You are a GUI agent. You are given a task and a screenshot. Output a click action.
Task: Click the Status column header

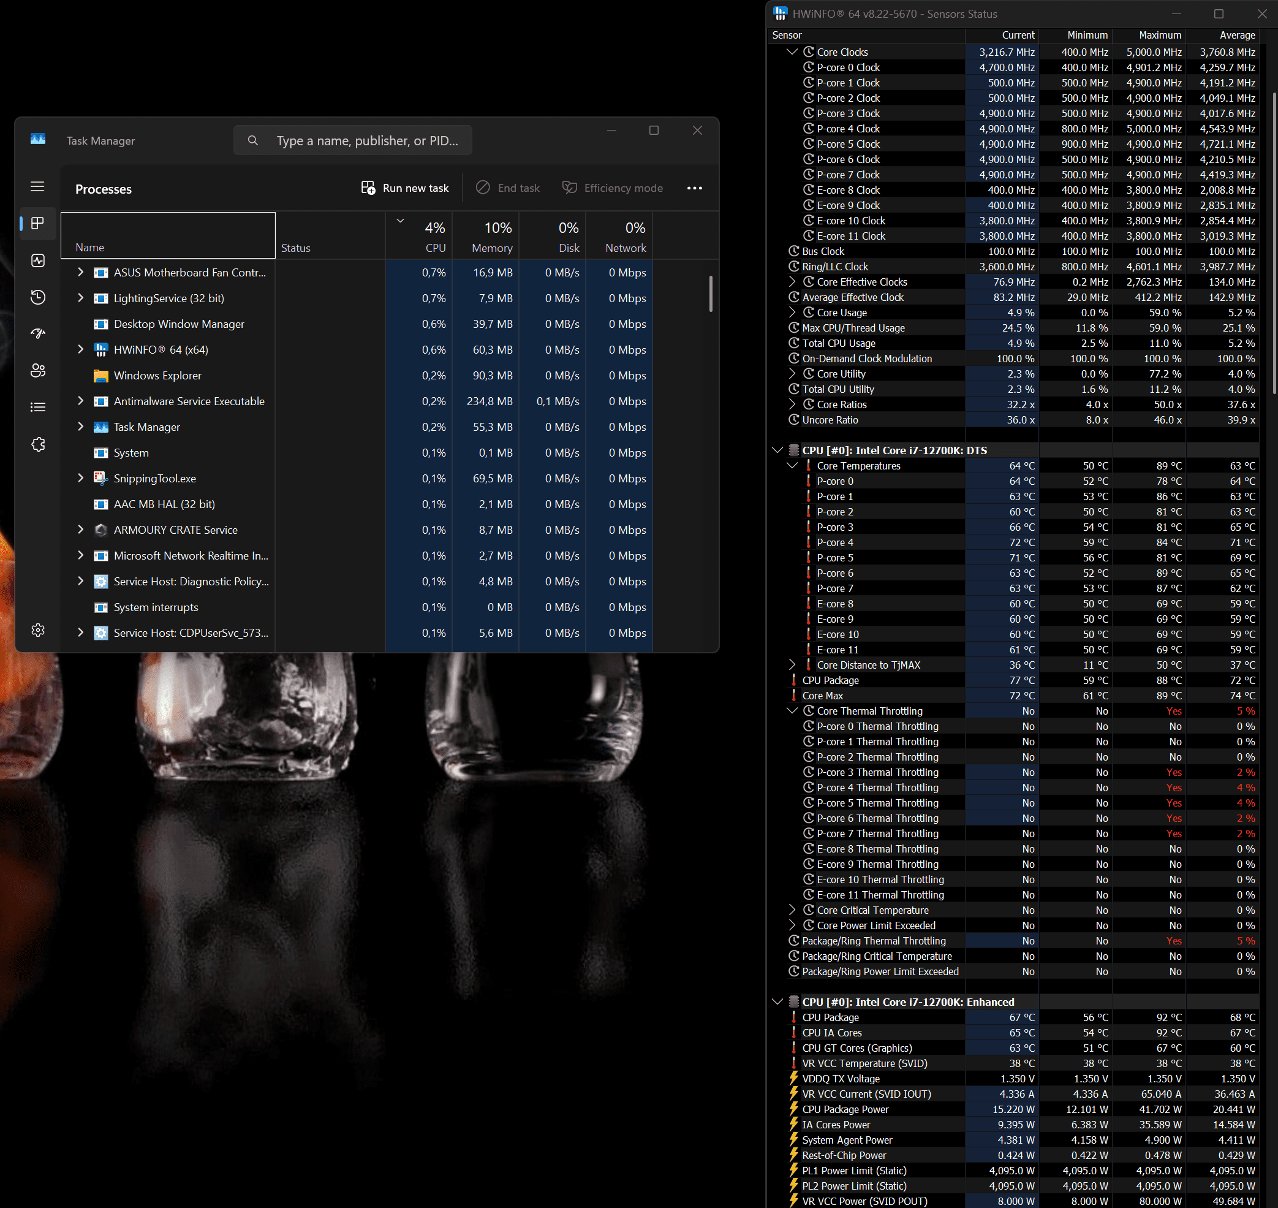pyautogui.click(x=330, y=236)
